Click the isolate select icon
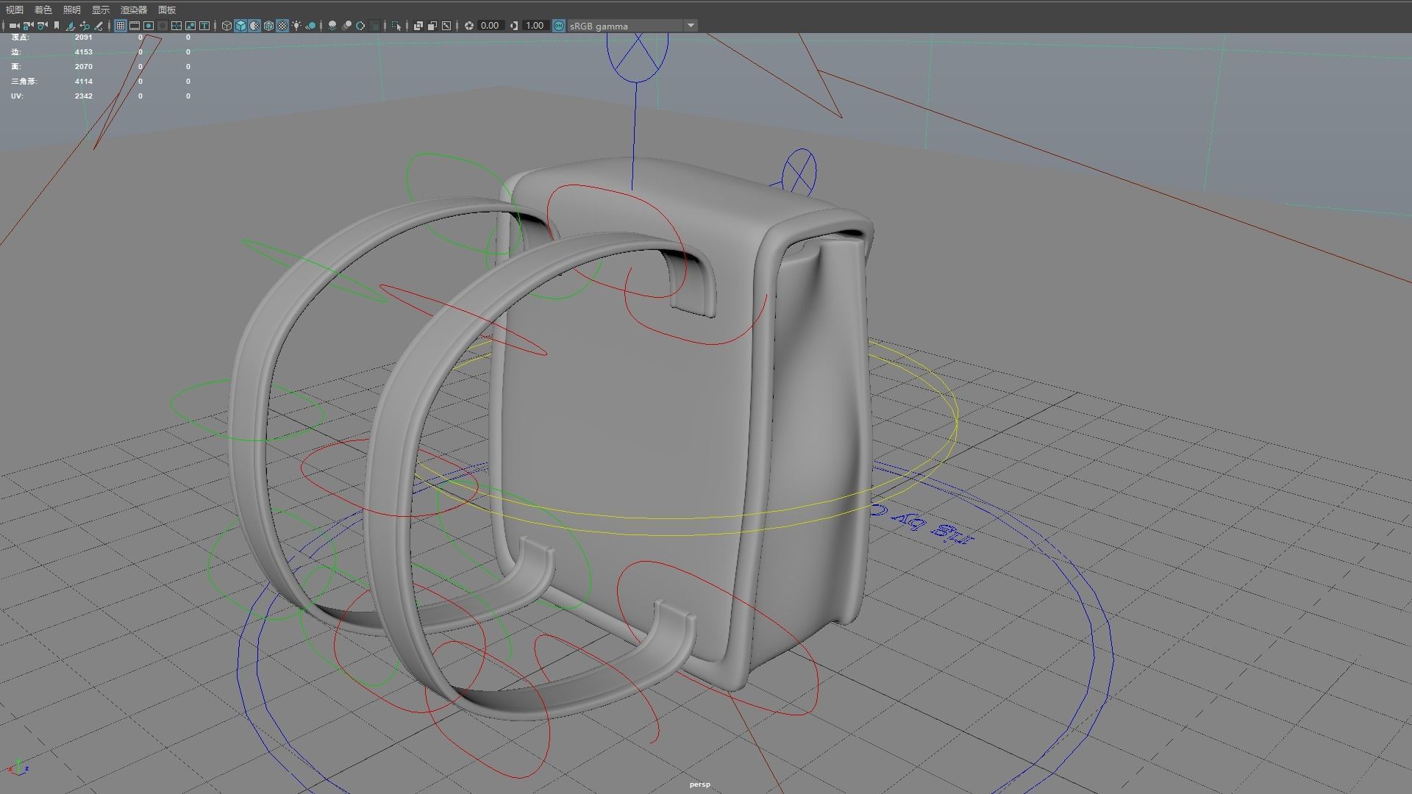The height and width of the screenshot is (794, 1412). (x=396, y=26)
